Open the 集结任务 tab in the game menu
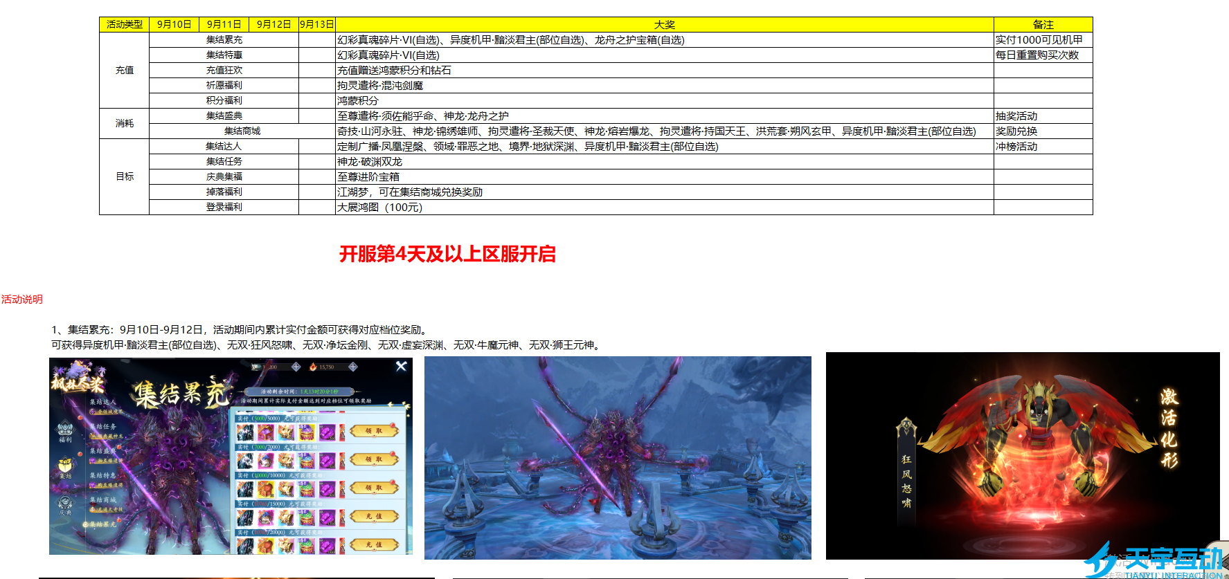This screenshot has width=1229, height=579. tap(103, 426)
